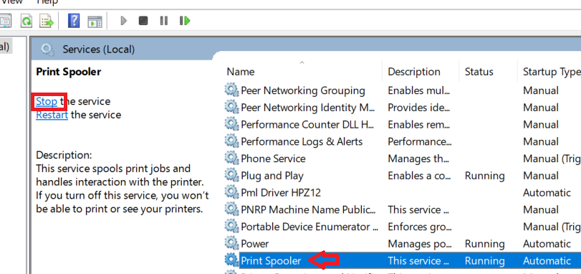
Task: Click the 'Performance...' description cell
Action: 419,141
